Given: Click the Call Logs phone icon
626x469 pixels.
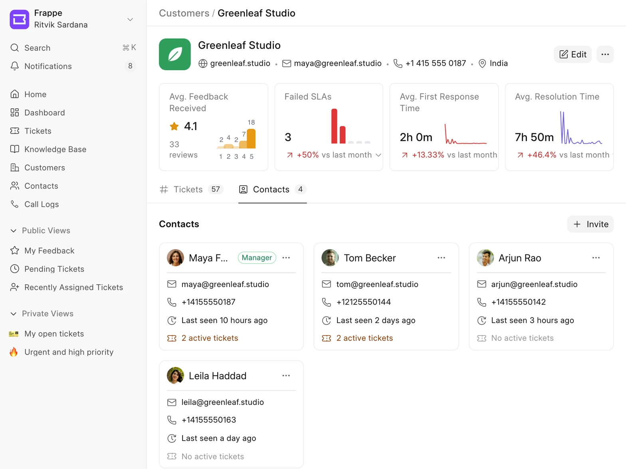Looking at the screenshot, I should point(15,204).
